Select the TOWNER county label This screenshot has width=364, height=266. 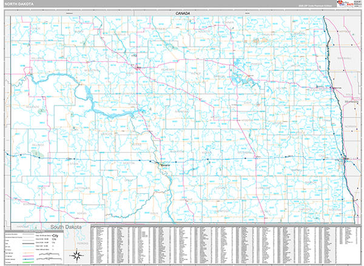228,22
